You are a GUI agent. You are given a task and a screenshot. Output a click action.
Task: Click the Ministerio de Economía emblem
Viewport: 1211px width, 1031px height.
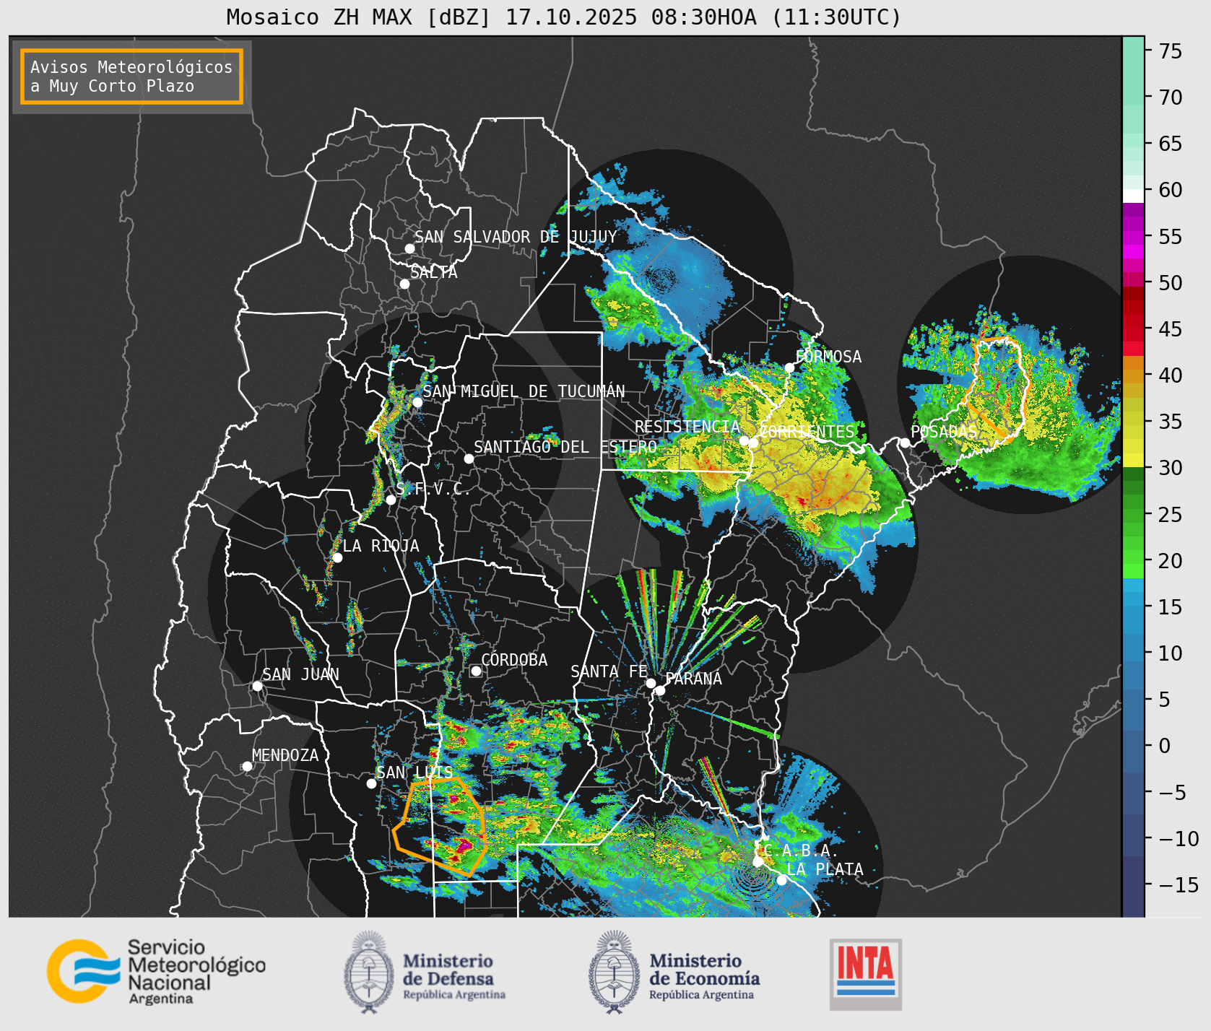(615, 972)
